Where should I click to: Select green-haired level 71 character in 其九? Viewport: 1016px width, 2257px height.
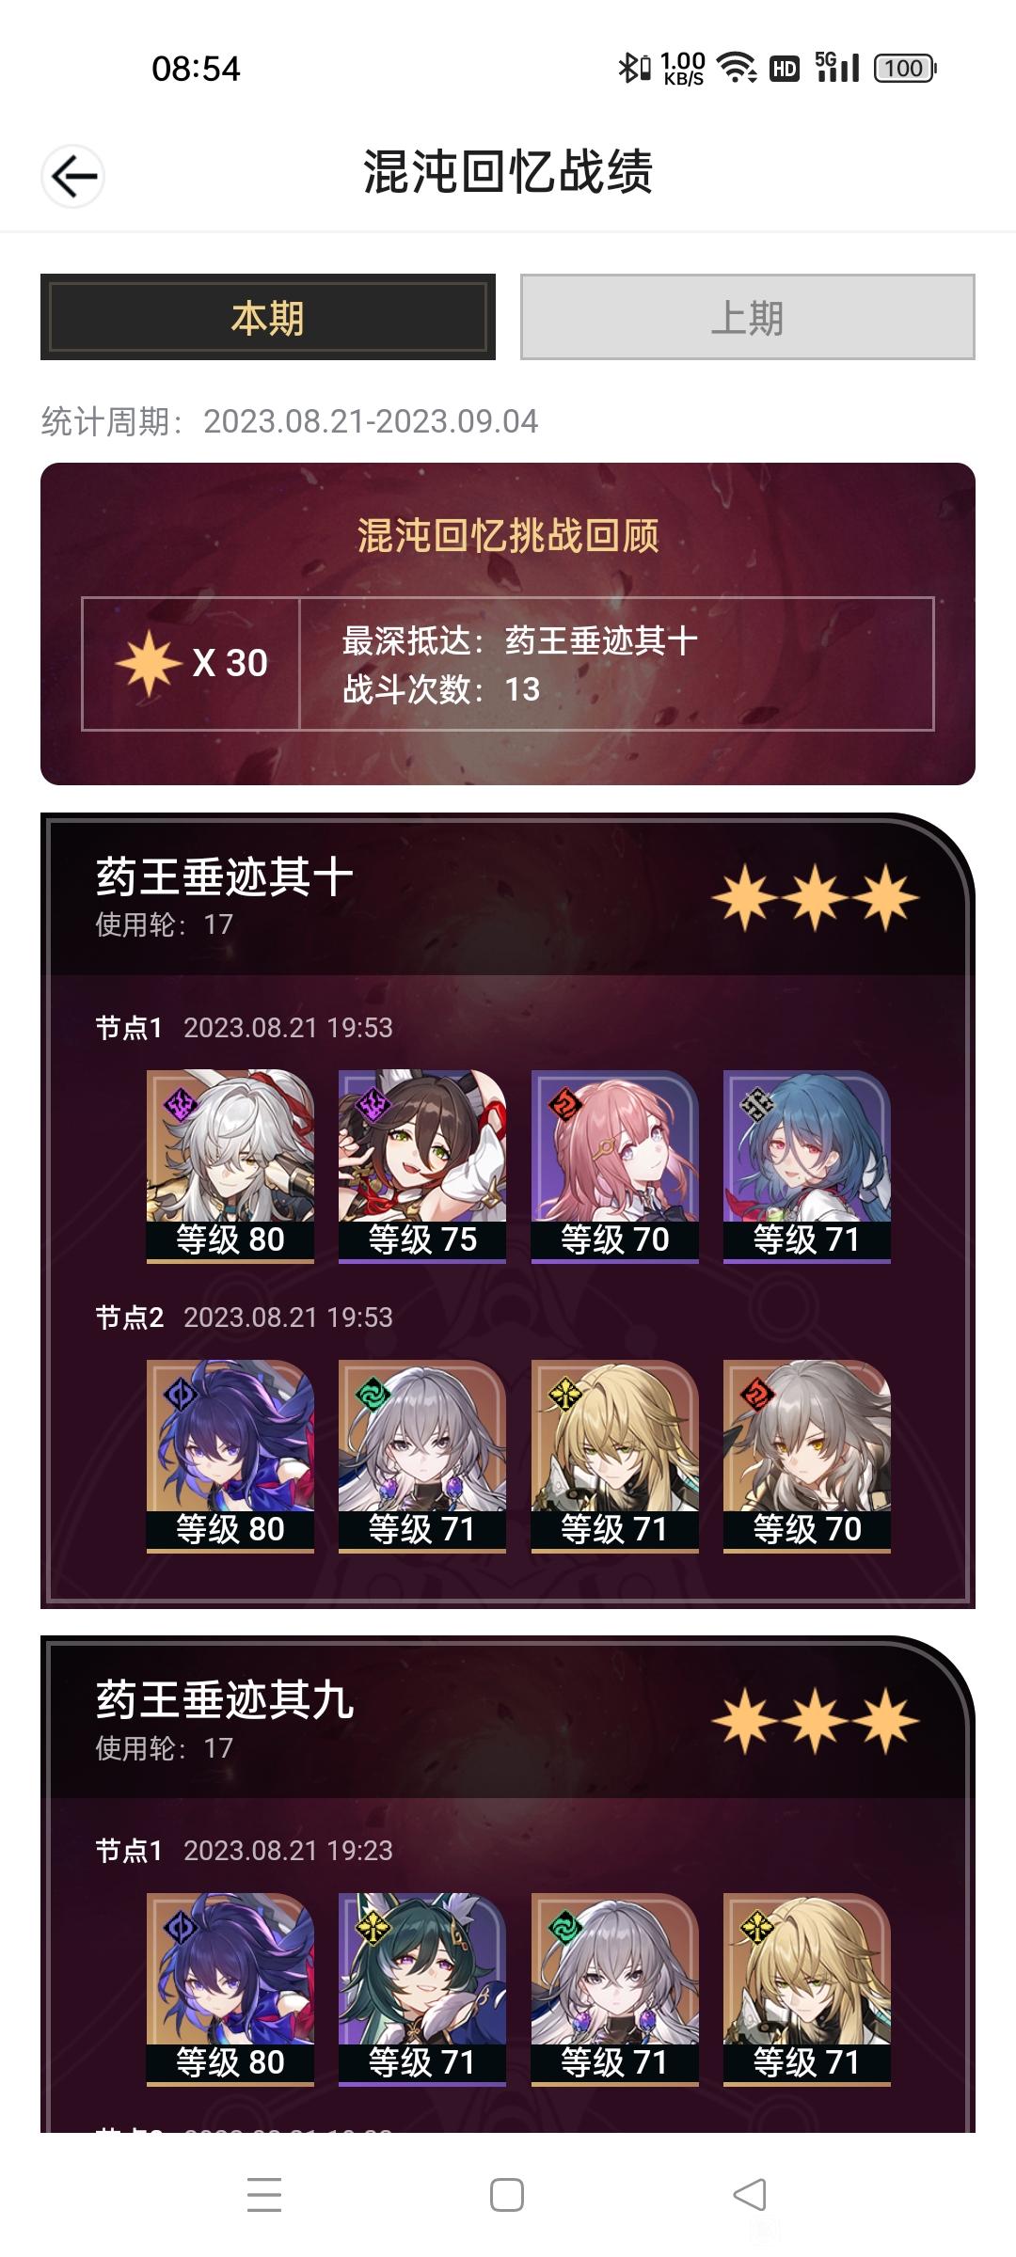422,1989
